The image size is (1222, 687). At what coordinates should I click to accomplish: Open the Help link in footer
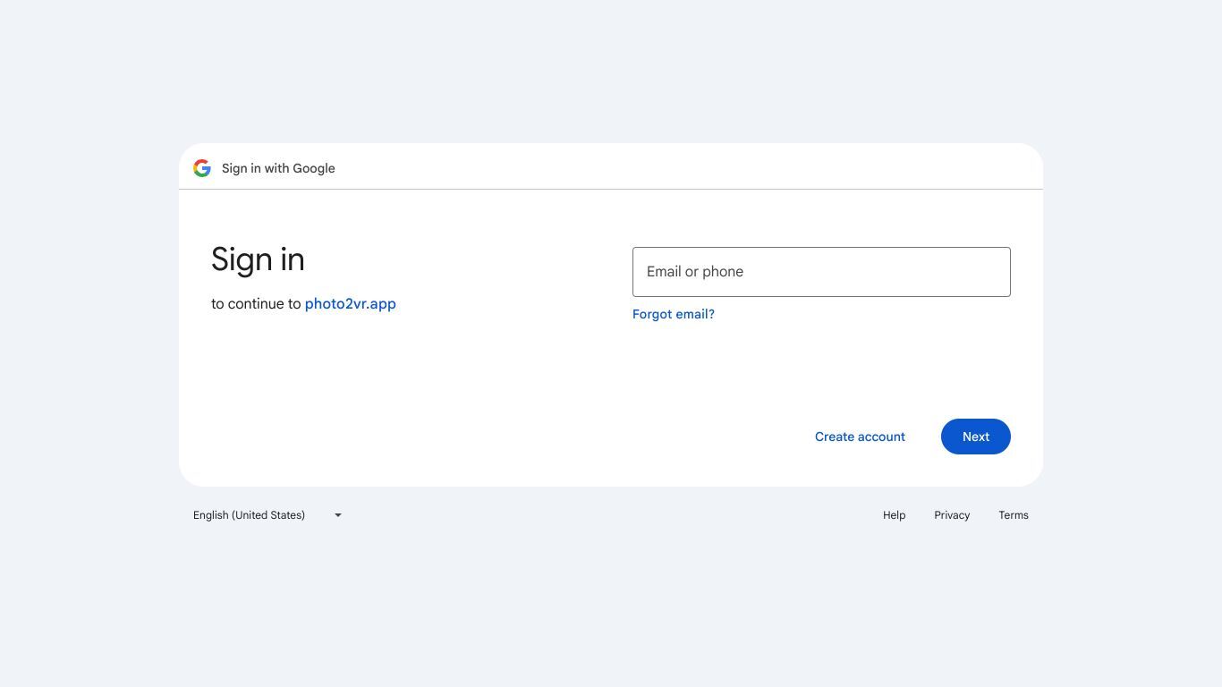894,515
